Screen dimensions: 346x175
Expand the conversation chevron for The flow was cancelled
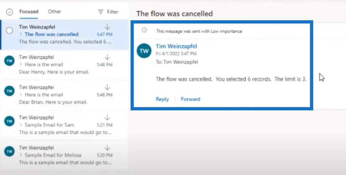point(21,34)
